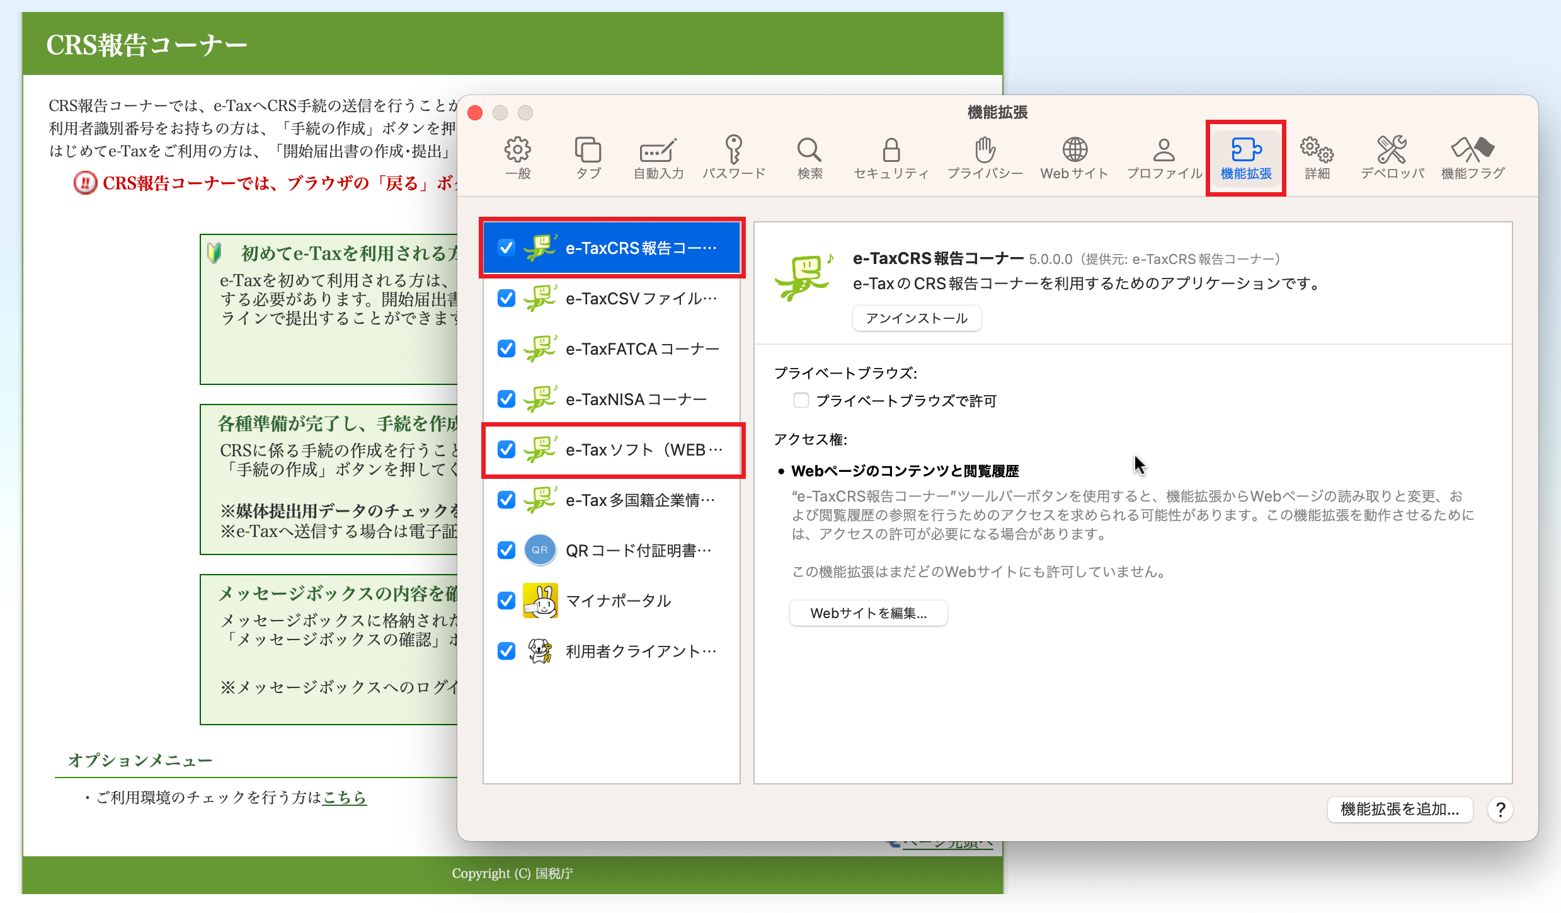Click the e-TaxFATCAコーナー extension icon
This screenshot has width=1561, height=913.
tap(540, 348)
